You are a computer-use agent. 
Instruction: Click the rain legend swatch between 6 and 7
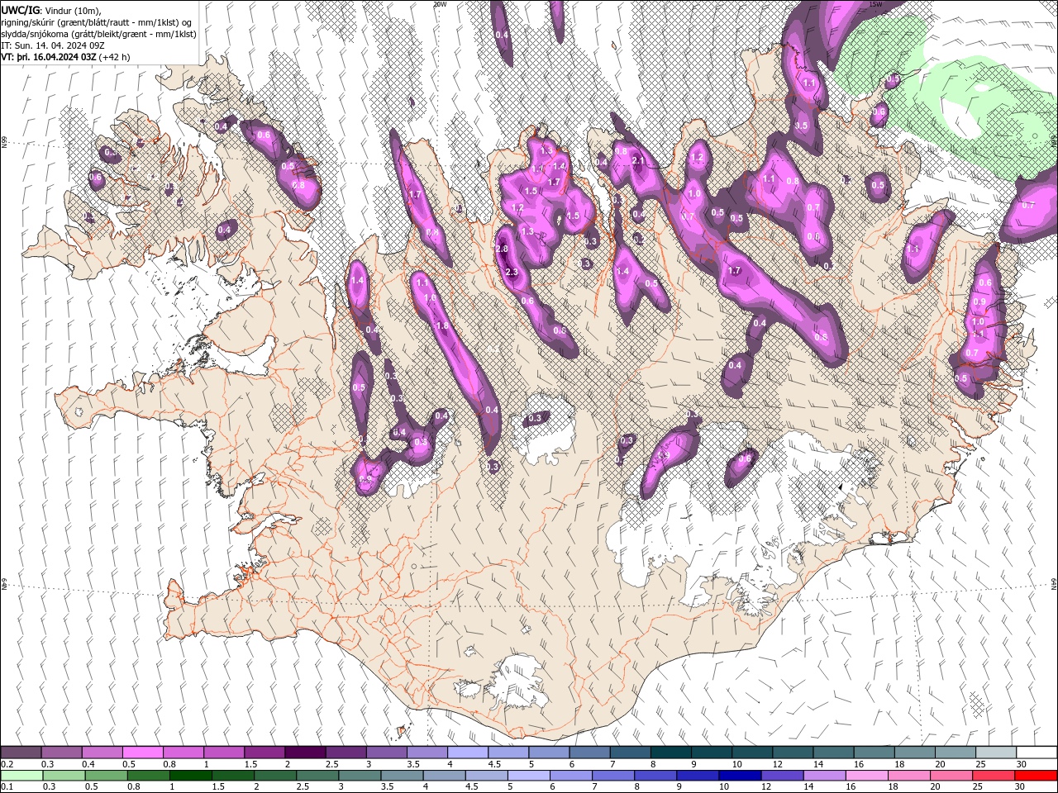(x=570, y=776)
